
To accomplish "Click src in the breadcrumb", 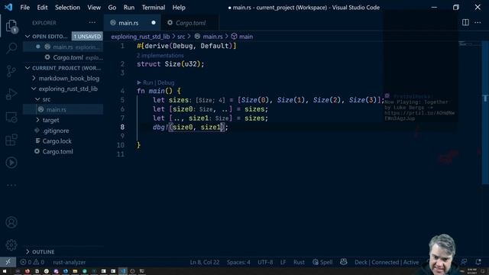I will (x=181, y=37).
